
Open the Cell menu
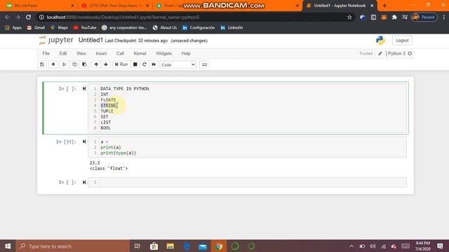point(120,53)
